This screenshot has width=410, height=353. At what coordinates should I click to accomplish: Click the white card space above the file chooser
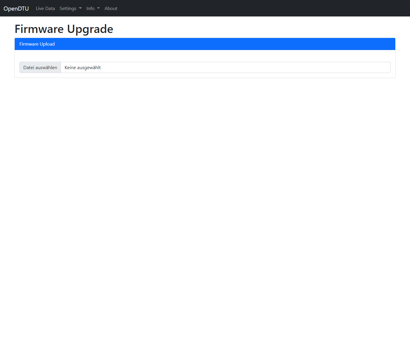tap(205, 56)
